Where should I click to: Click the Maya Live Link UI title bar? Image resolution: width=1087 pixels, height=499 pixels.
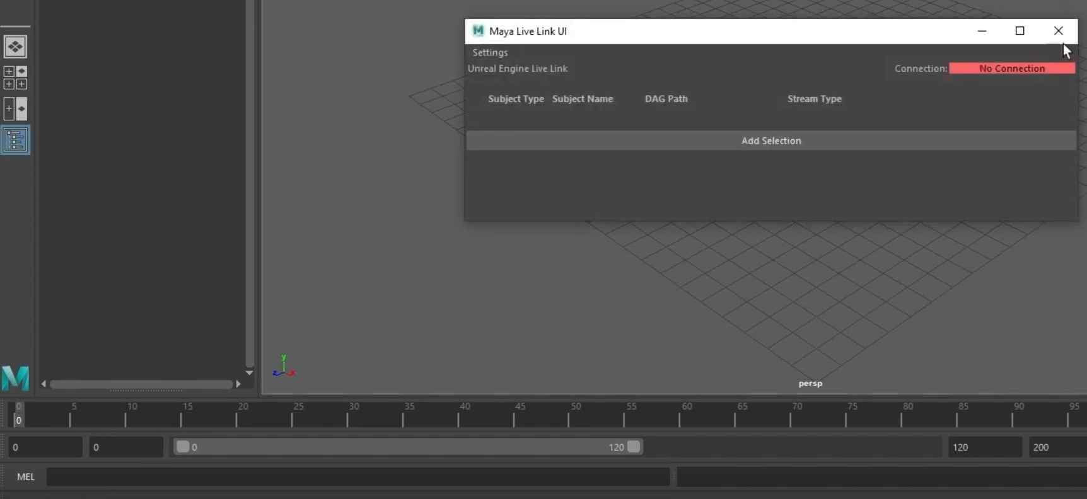[771, 32]
